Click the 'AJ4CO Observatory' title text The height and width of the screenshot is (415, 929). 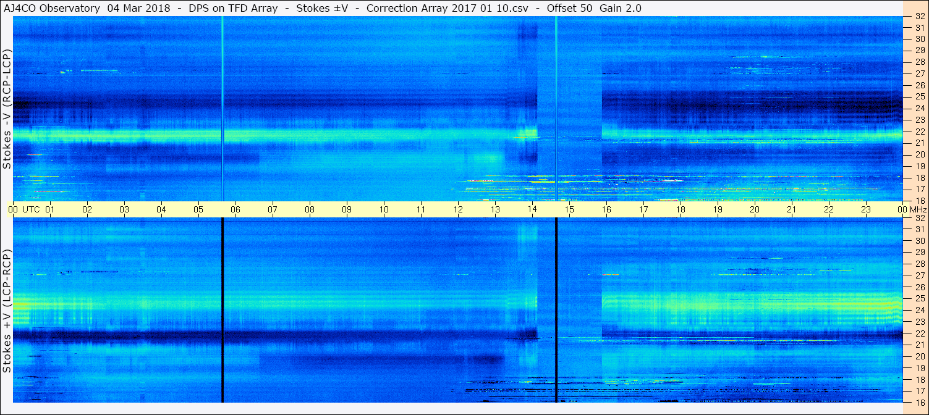51,8
